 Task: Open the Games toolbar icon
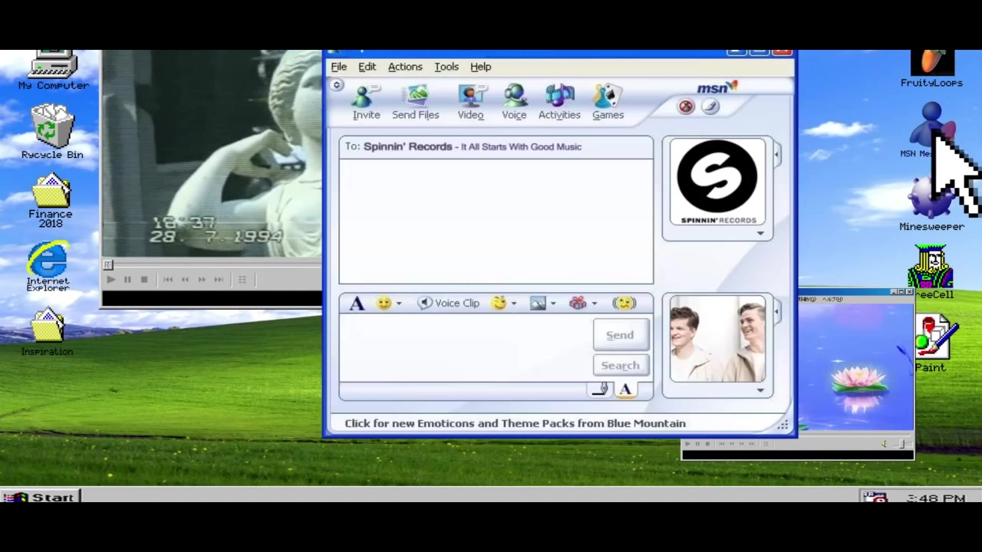pyautogui.click(x=608, y=102)
